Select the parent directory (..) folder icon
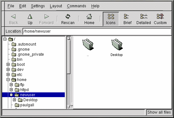The height and width of the screenshot is (118, 174). point(88,44)
